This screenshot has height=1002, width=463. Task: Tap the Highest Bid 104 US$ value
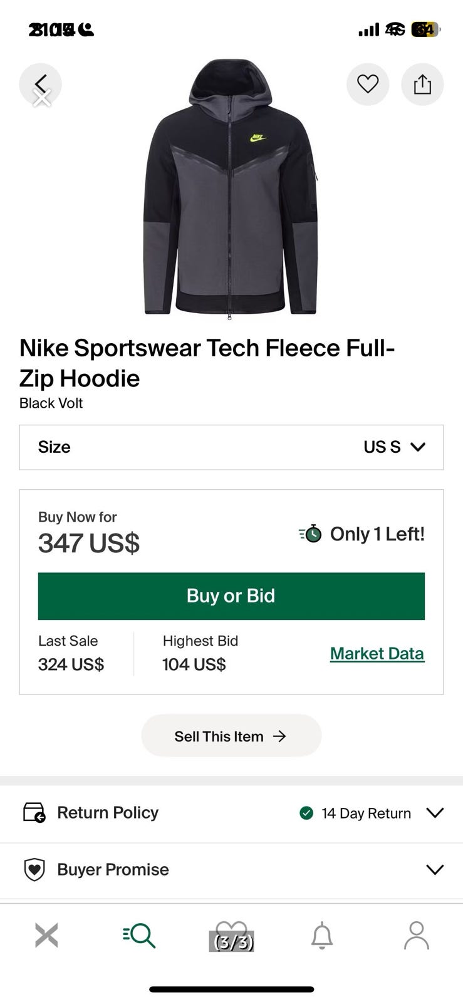click(x=194, y=664)
